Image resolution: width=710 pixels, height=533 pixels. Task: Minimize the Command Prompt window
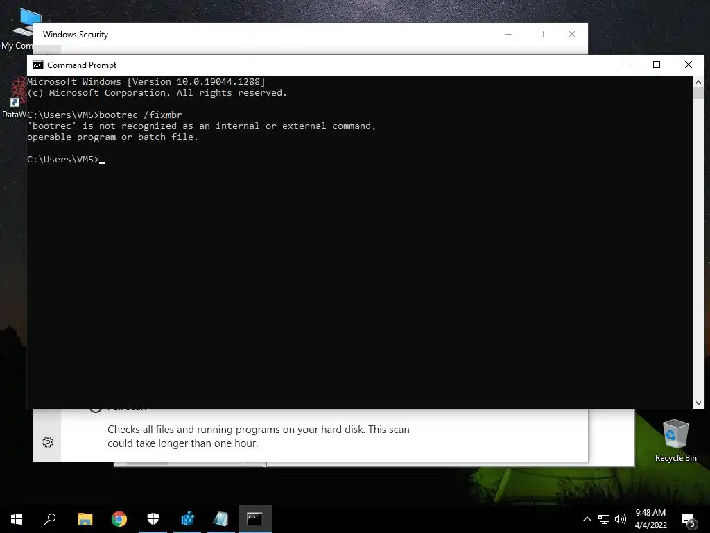(625, 65)
